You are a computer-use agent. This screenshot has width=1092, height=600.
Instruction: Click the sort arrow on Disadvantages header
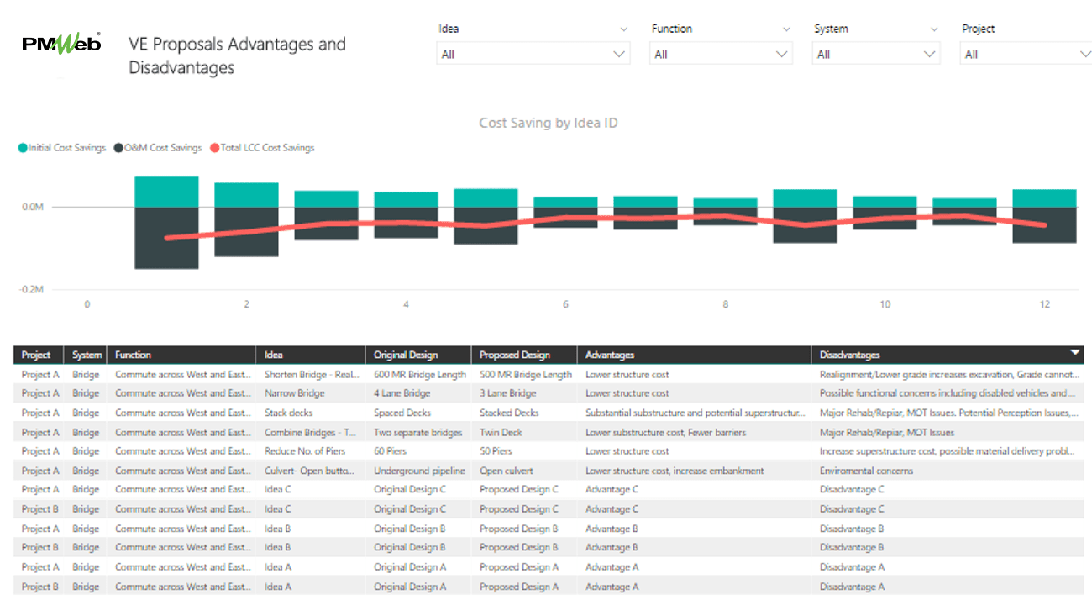point(1074,354)
